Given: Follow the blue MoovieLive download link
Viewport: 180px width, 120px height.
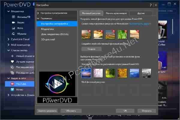Looking at the screenshot, I should [139, 24].
